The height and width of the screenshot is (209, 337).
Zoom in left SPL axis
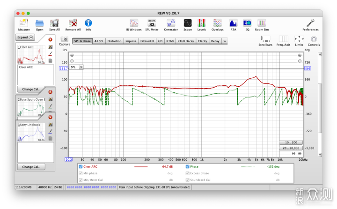72,55
